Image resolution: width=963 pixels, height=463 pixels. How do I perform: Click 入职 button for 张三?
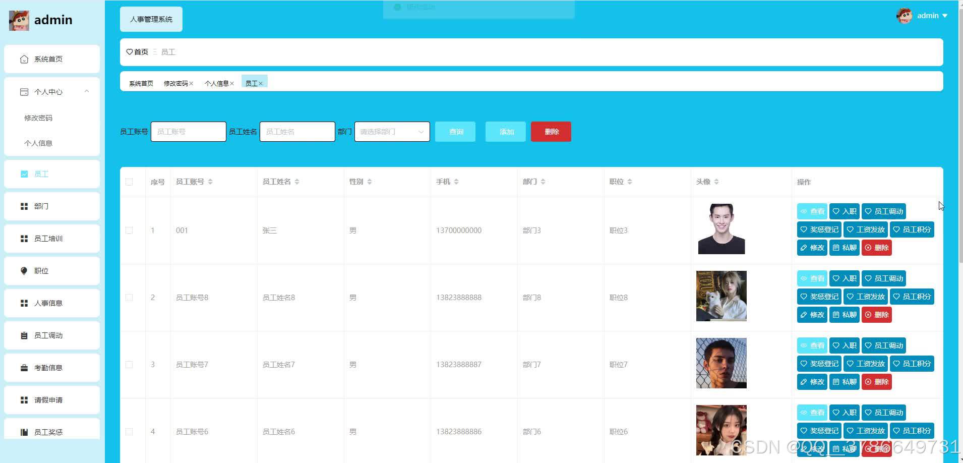click(845, 211)
